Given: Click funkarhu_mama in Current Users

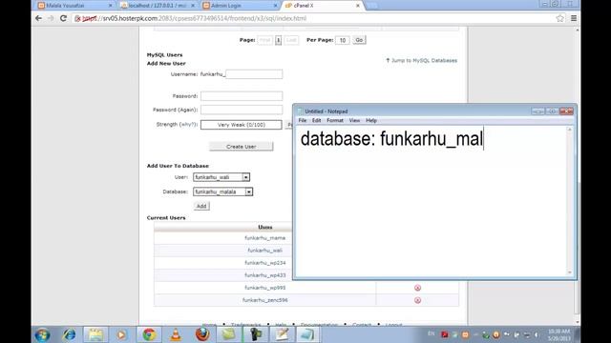Looking at the screenshot, I should (265, 238).
